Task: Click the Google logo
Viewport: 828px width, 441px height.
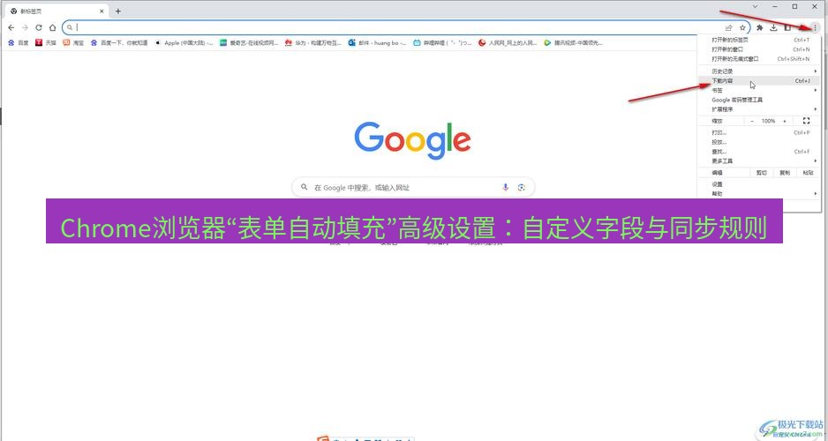Action: [x=412, y=140]
